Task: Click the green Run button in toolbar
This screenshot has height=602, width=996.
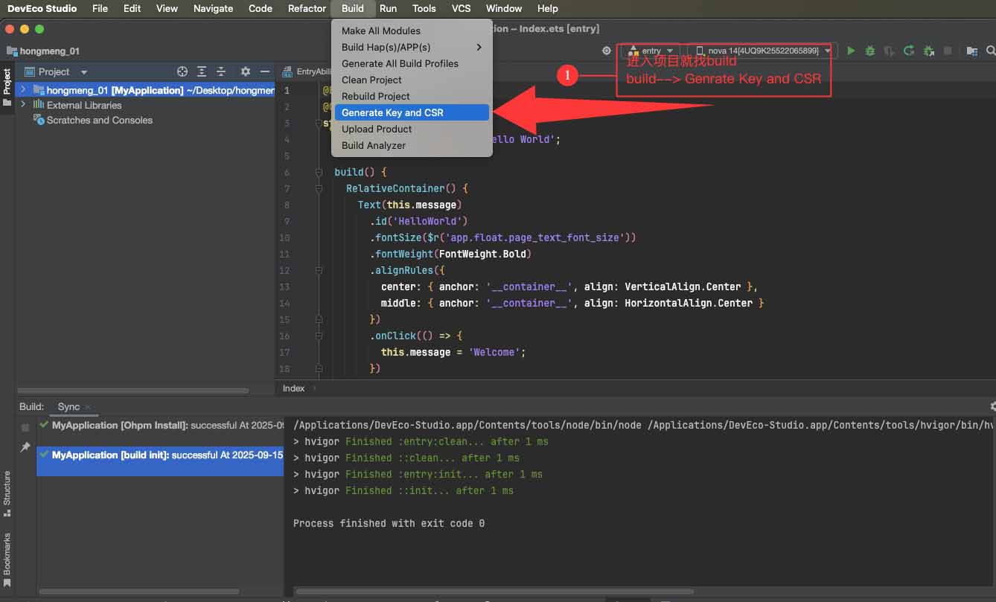Action: (x=851, y=51)
